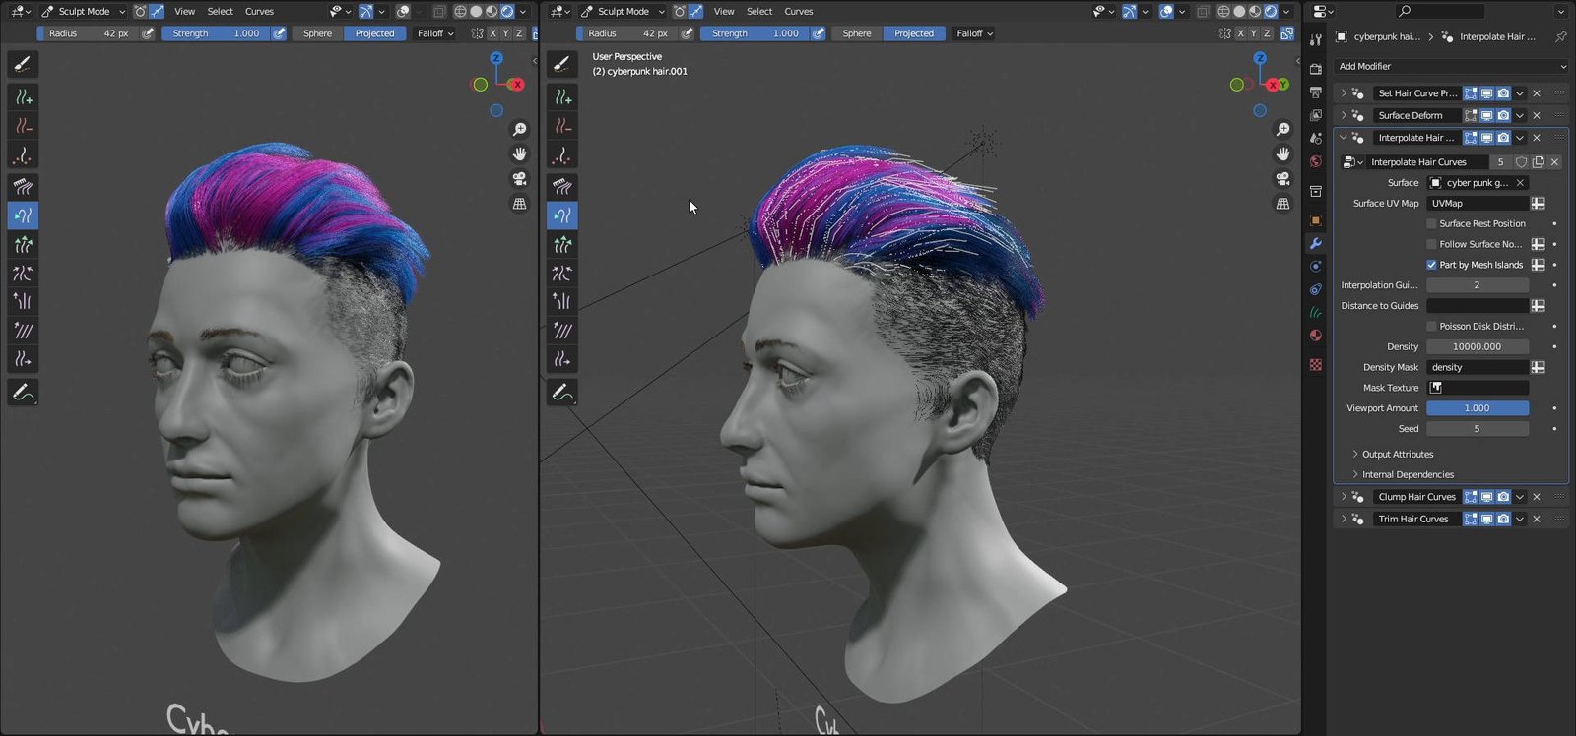Choose the Delete curves brush in right viewport

point(562,126)
